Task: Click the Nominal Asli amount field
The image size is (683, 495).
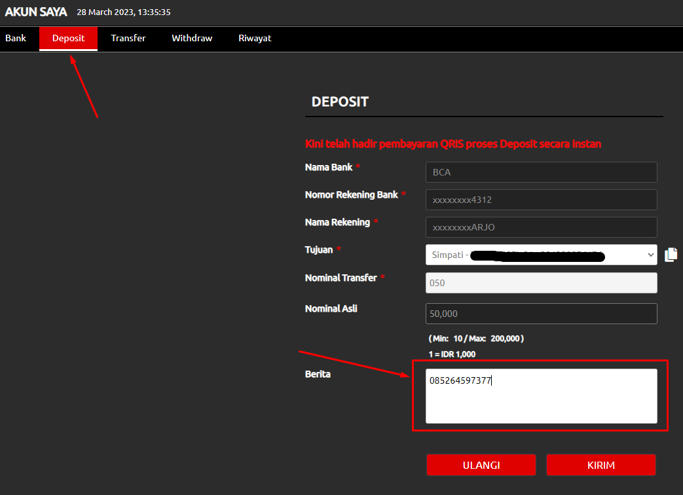Action: pyautogui.click(x=541, y=314)
